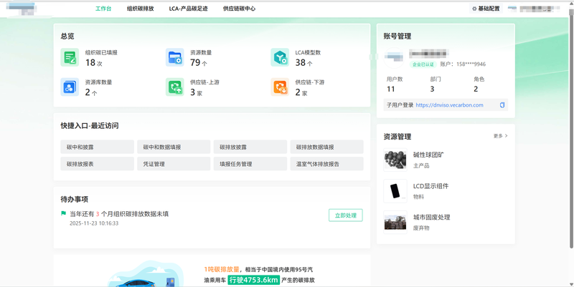This screenshot has width=574, height=287.
Task: Select the 碱性球团矿 resource thumbnail
Action: 395,159
